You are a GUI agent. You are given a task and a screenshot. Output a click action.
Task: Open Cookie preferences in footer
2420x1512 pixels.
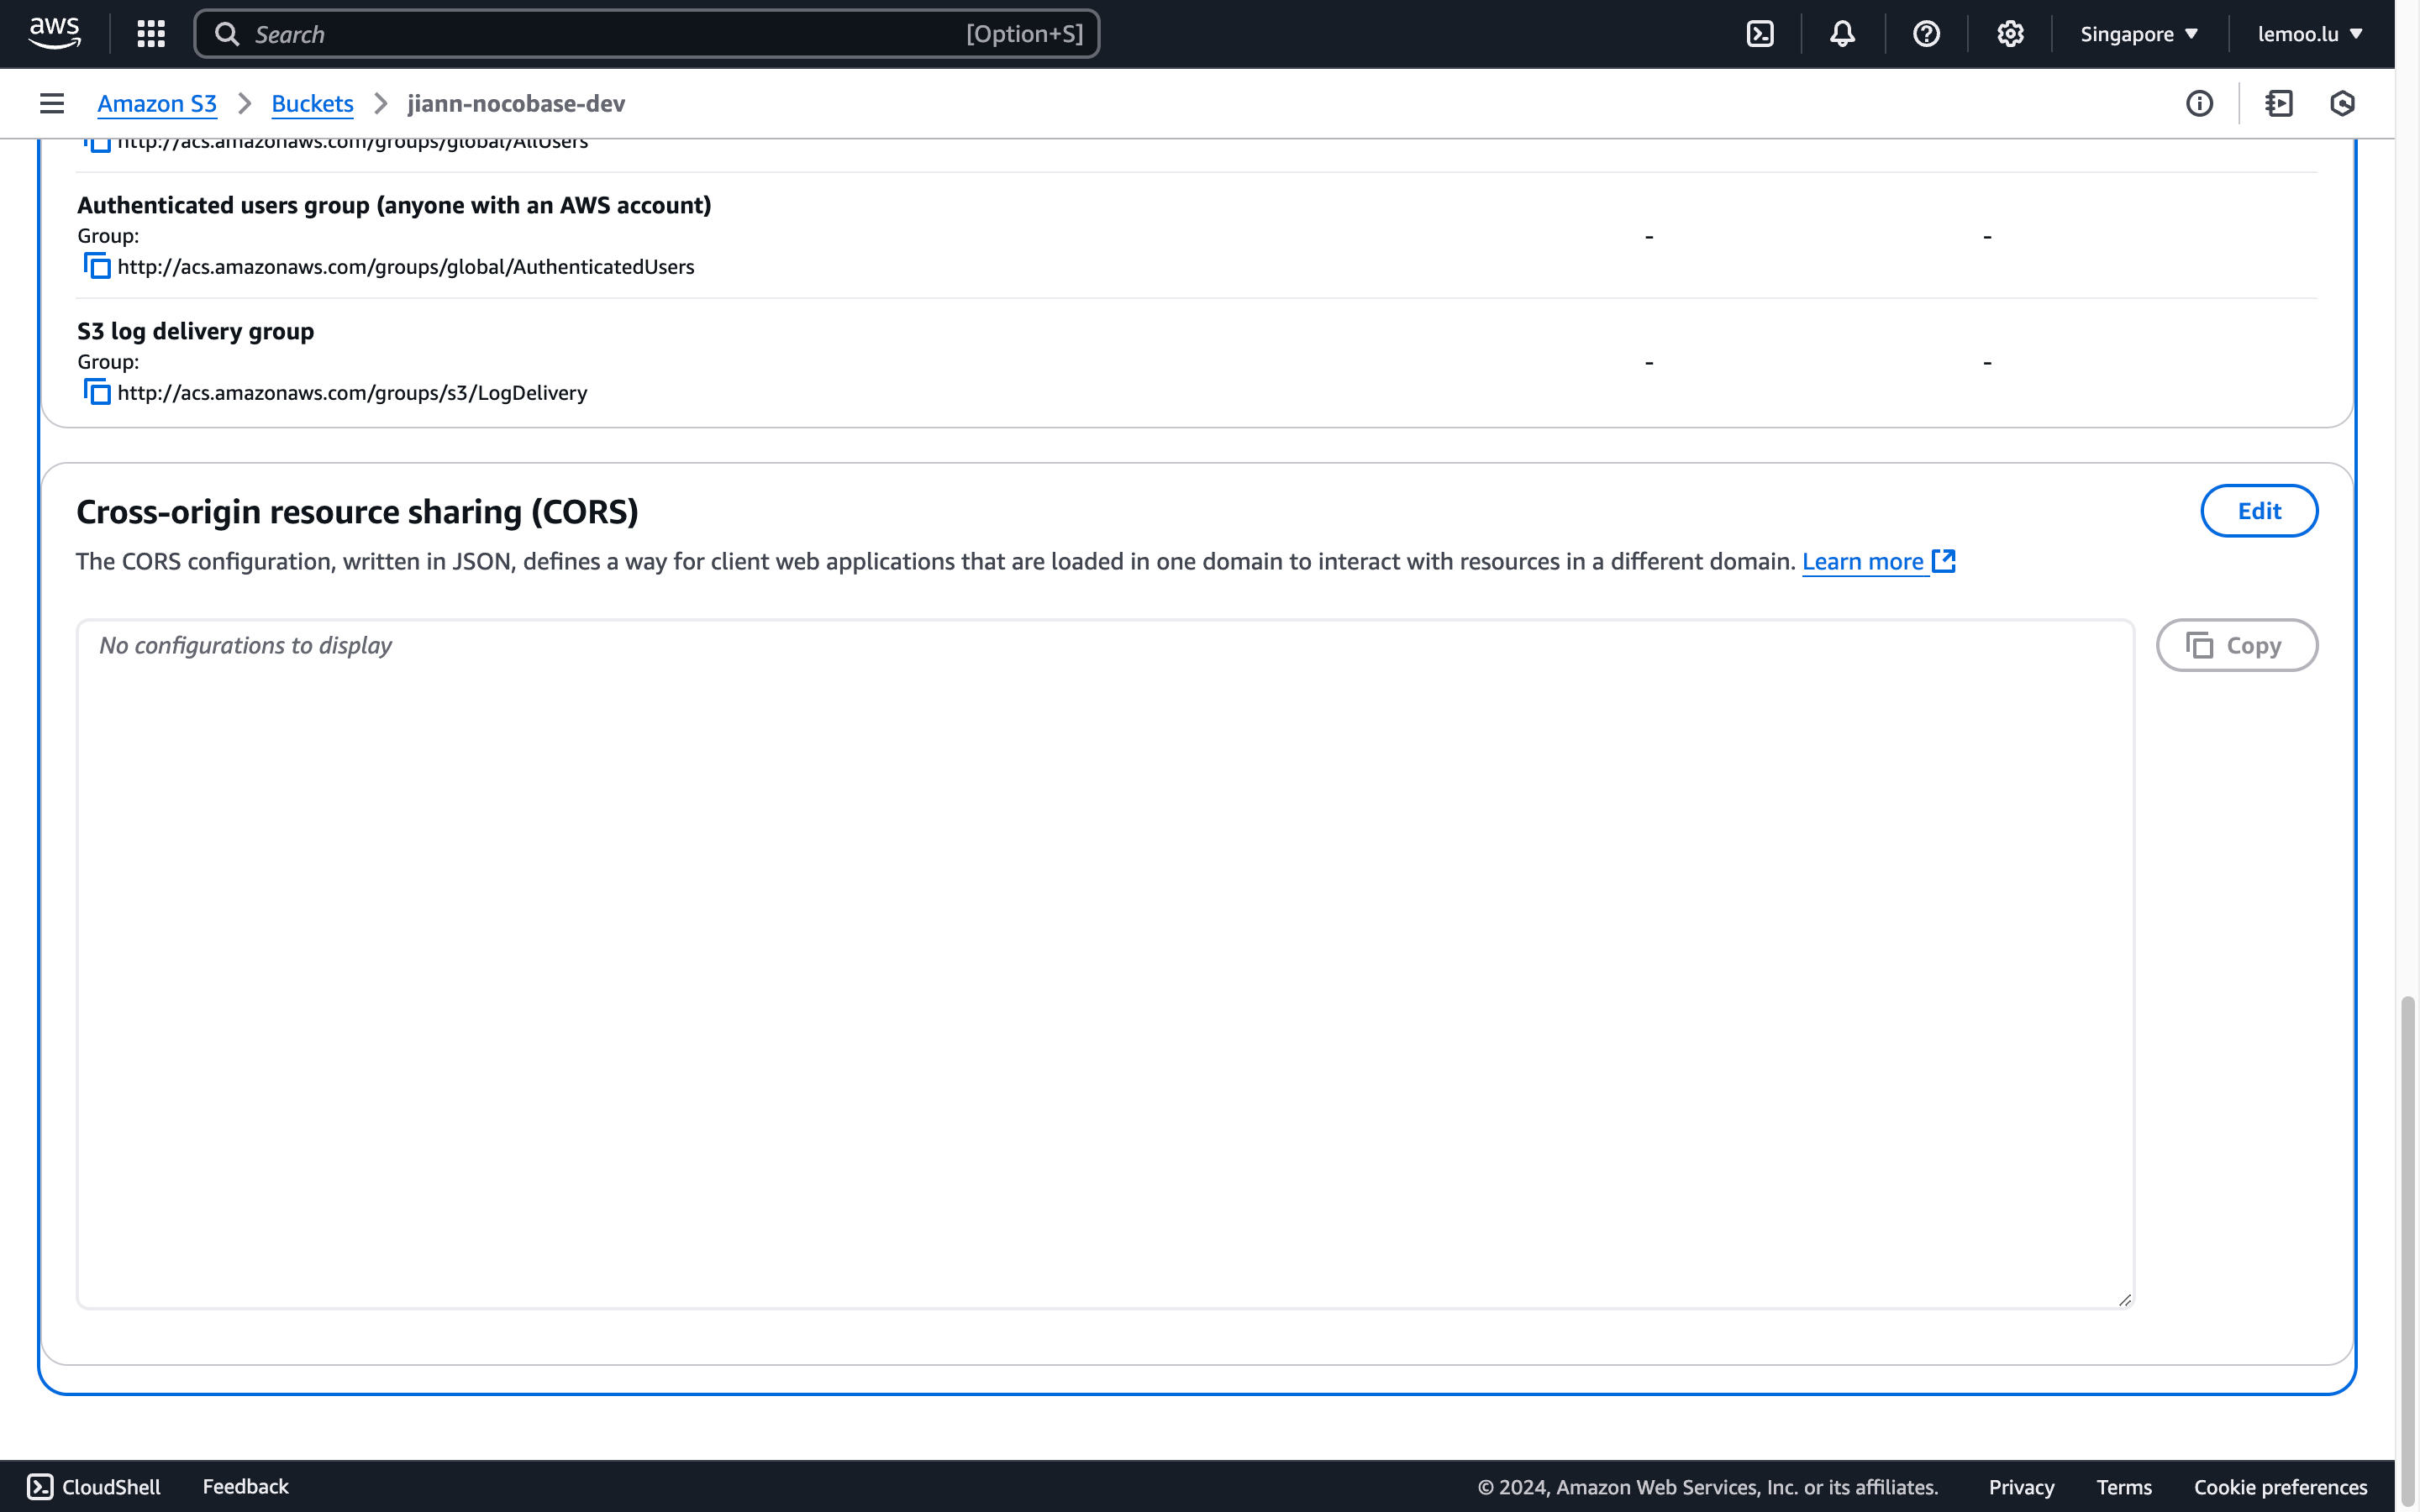(x=2280, y=1487)
